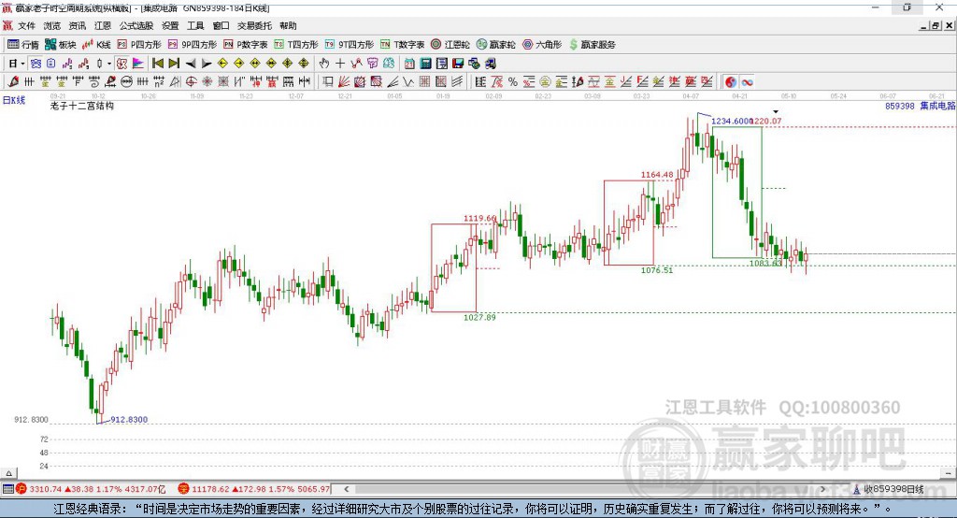This screenshot has width=957, height=518.
Task: Click the horizontal scrollbar right arrow
Action: pos(822,489)
